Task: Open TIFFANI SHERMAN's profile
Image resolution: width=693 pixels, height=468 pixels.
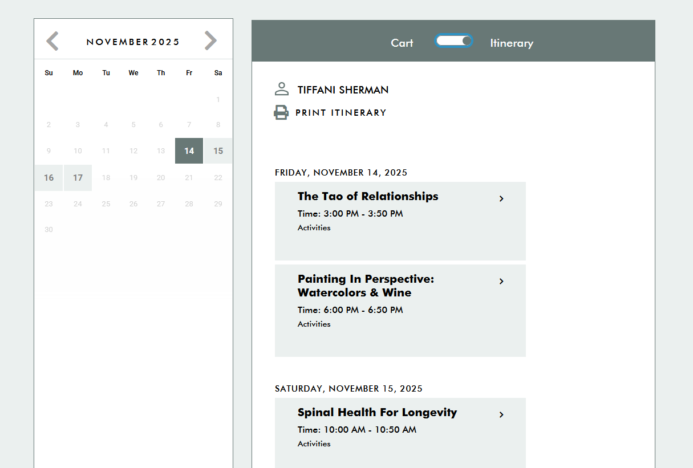Action: (x=343, y=89)
